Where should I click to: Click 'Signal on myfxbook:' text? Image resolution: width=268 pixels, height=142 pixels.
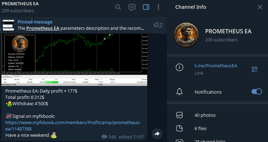coord(33,116)
